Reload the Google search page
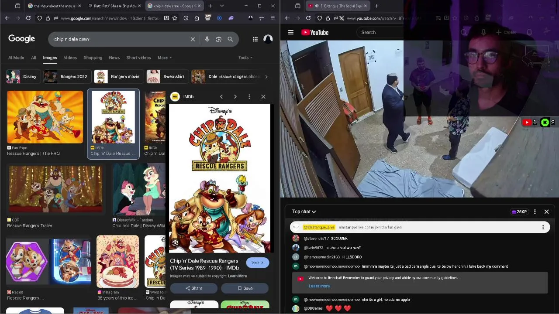The image size is (559, 314). point(28,18)
